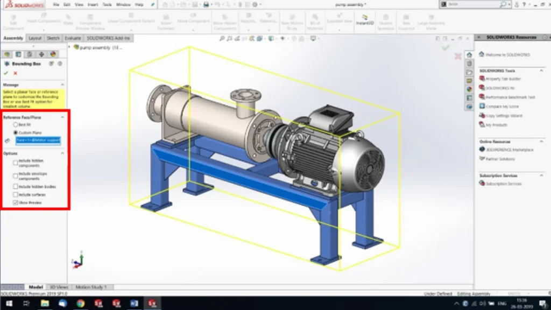Select the Best Fit radio button
551x310 pixels.
point(16,124)
